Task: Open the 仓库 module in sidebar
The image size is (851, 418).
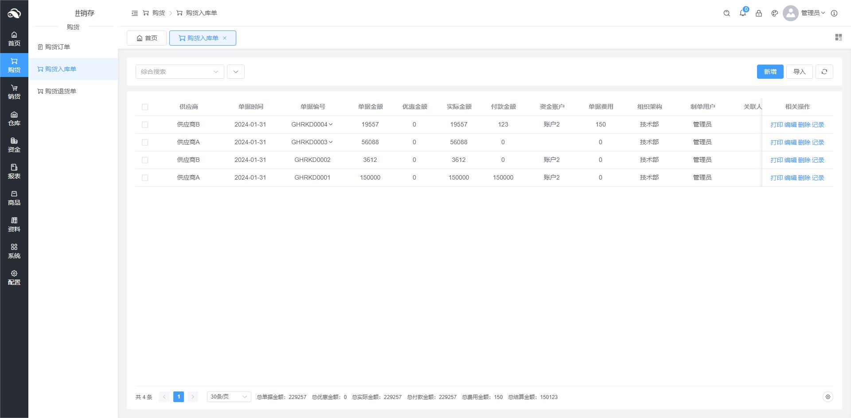Action: coord(14,119)
